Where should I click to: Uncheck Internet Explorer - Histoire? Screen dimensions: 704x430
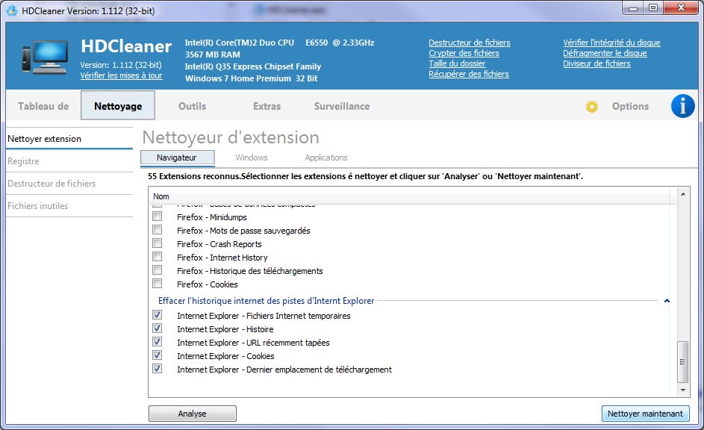(157, 328)
